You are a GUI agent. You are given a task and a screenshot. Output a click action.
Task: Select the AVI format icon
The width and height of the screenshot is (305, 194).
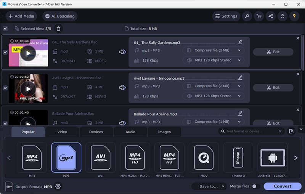(x=101, y=158)
